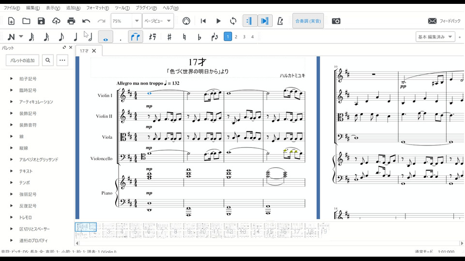Open the ヘルプ(H) menu
The image size is (465, 261).
click(x=170, y=8)
